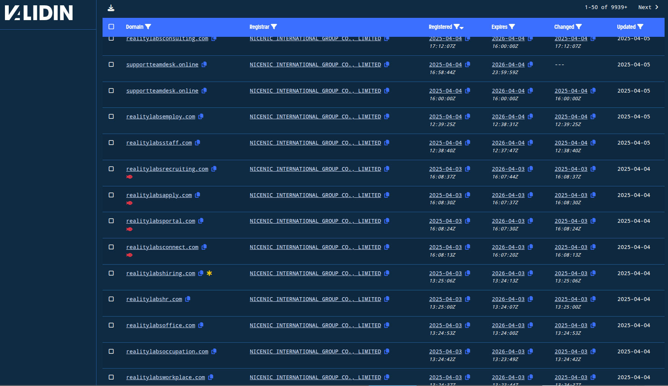The width and height of the screenshot is (668, 386).
Task: Click the Domain column header label
Action: tap(134, 27)
